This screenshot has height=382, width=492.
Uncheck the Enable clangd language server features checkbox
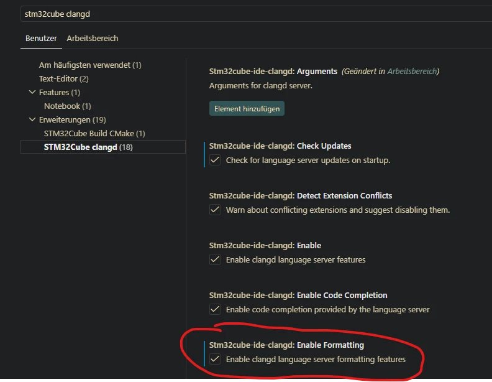click(x=215, y=259)
